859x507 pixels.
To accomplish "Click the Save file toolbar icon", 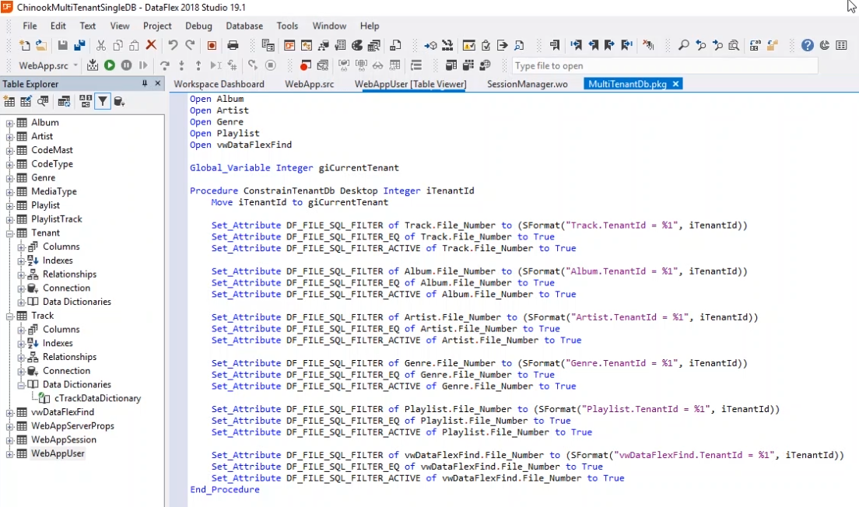I will (x=62, y=46).
